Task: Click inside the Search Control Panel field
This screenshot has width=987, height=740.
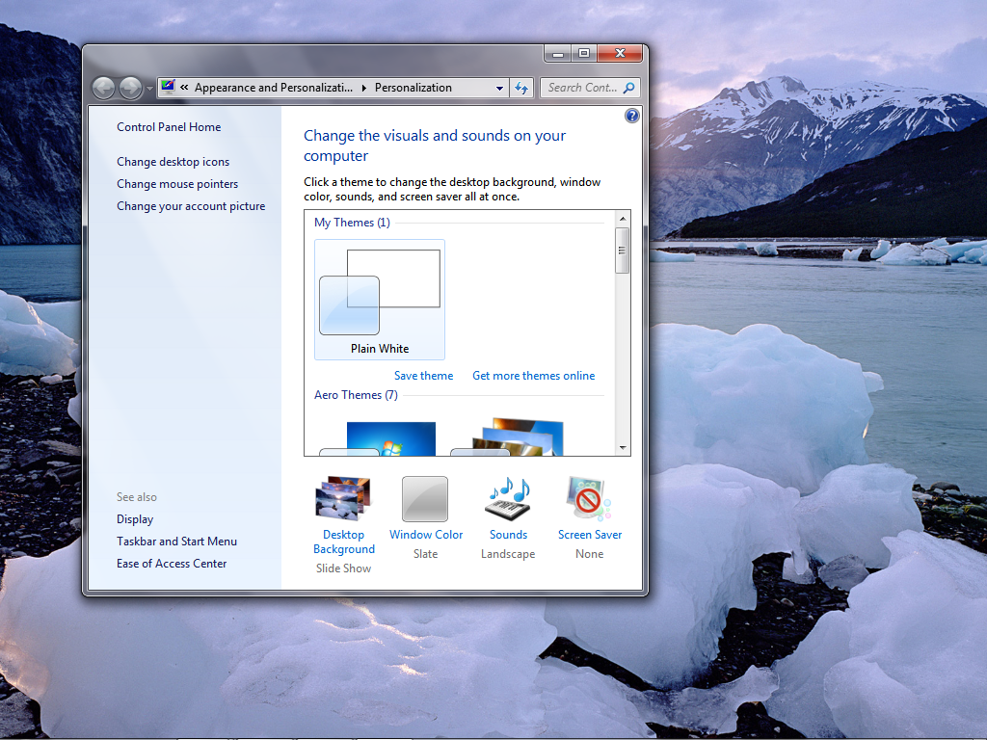Action: [x=581, y=88]
